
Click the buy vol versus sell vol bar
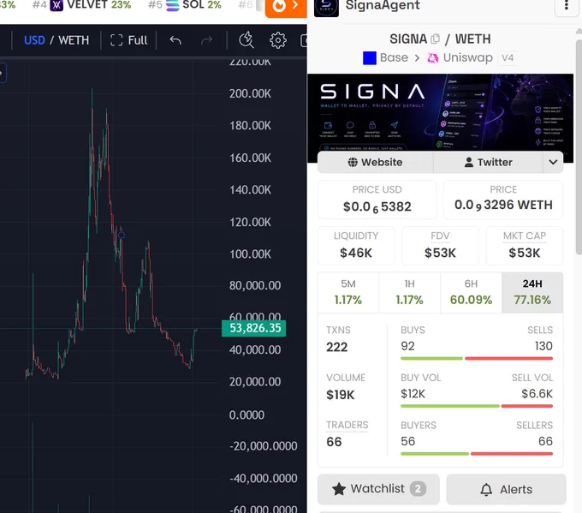pyautogui.click(x=477, y=406)
